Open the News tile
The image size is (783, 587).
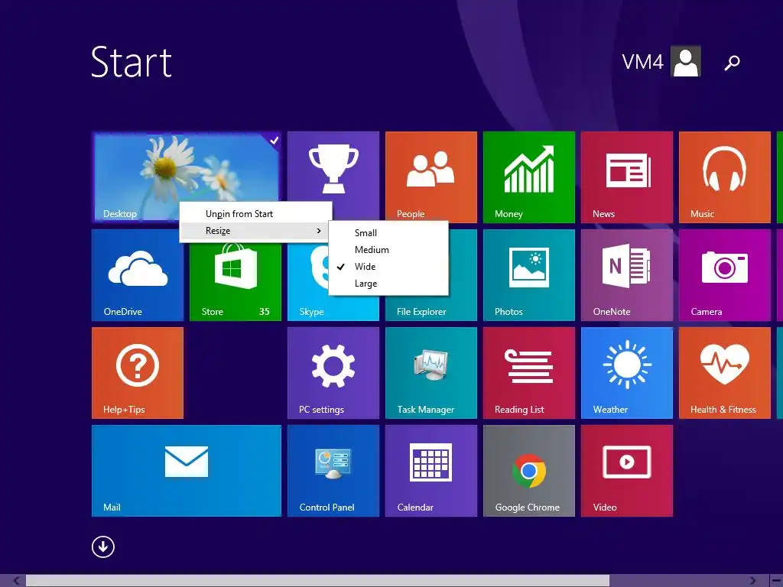coord(627,177)
